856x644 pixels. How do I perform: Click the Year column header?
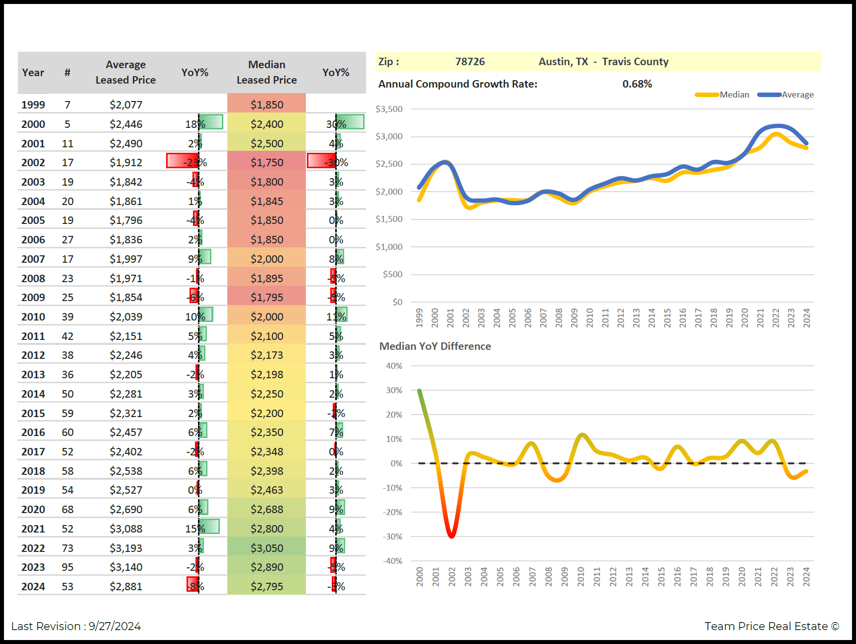[33, 73]
